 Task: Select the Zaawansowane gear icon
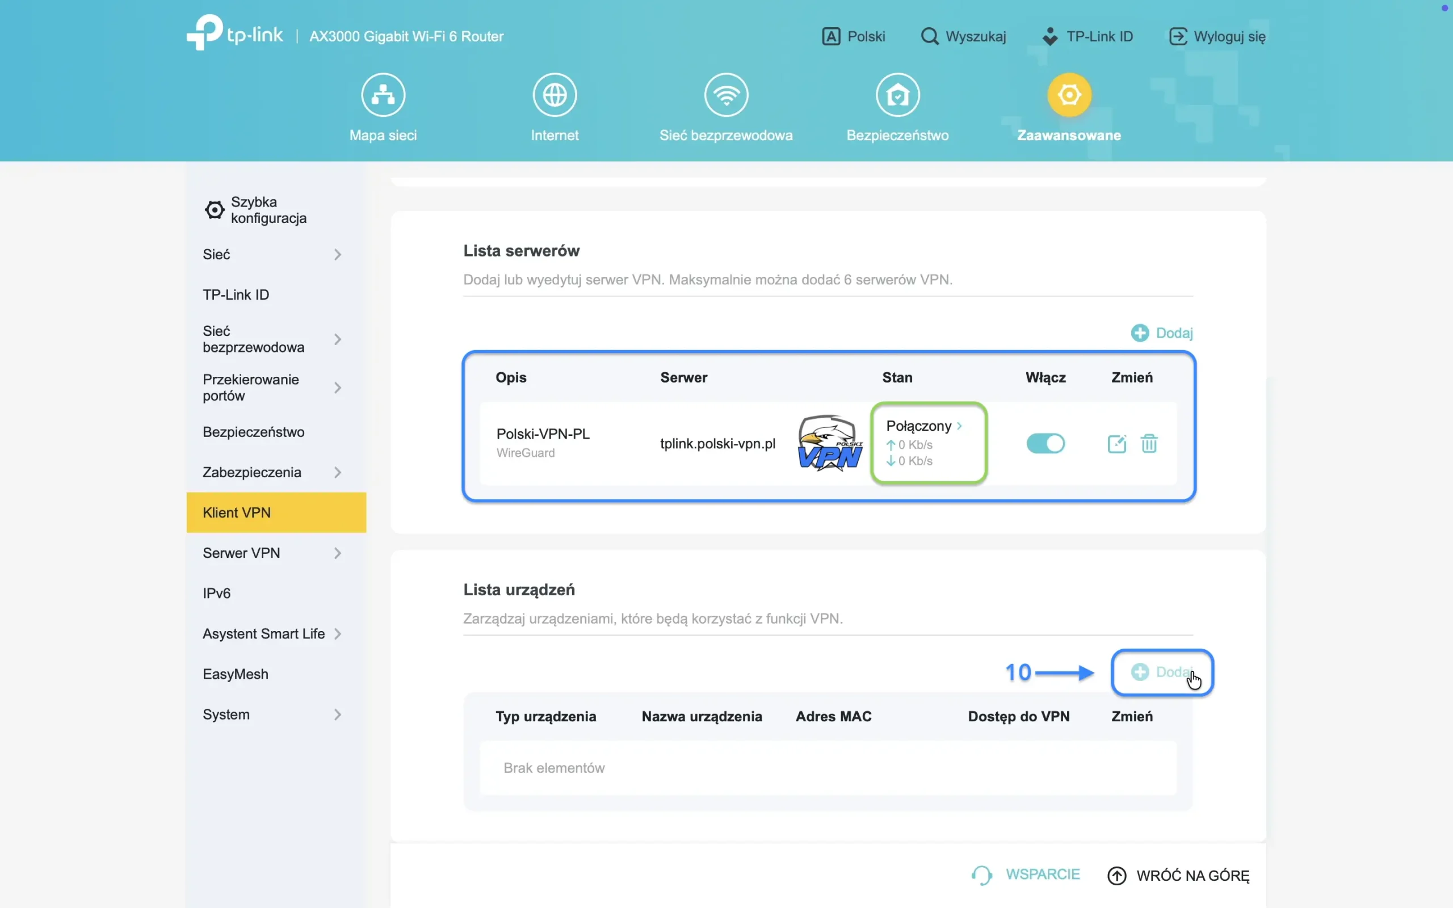1068,94
